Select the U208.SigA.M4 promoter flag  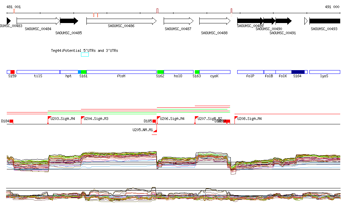tap(236, 118)
